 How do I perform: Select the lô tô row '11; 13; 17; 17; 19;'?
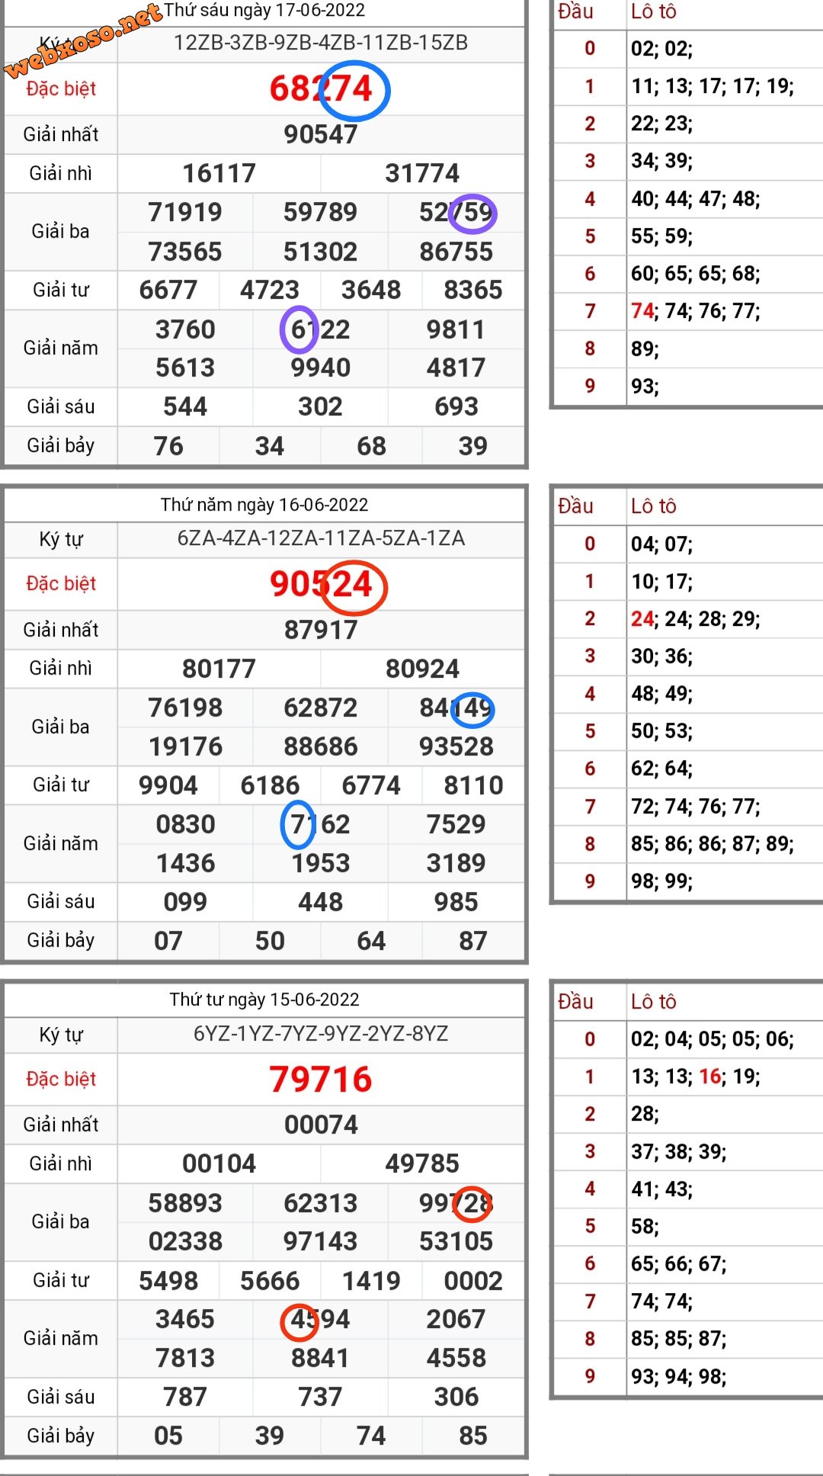[x=713, y=86]
